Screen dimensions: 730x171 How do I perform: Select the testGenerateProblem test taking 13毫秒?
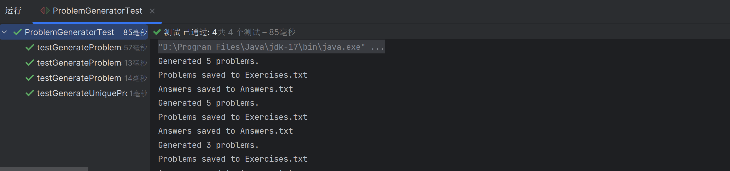79,63
